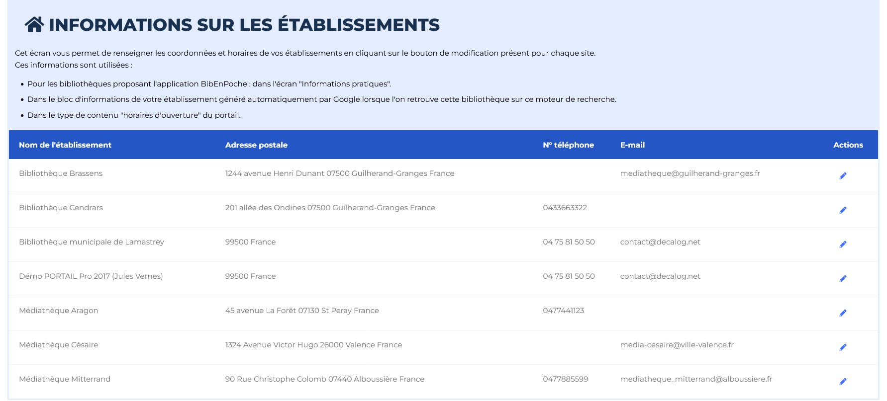Click the media-cesaire@ville-valence.fr email
Screen dimensions: 887x401
[x=677, y=345]
